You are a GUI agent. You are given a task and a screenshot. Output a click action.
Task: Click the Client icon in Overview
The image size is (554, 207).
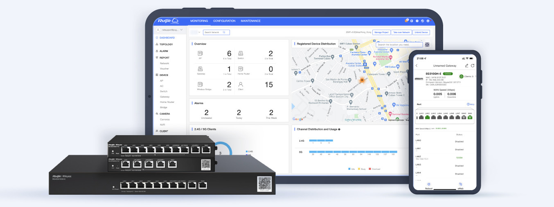[x=241, y=85]
